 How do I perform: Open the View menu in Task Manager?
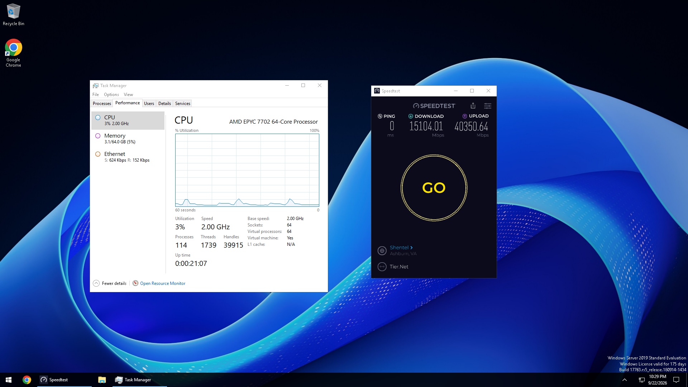[x=128, y=95]
